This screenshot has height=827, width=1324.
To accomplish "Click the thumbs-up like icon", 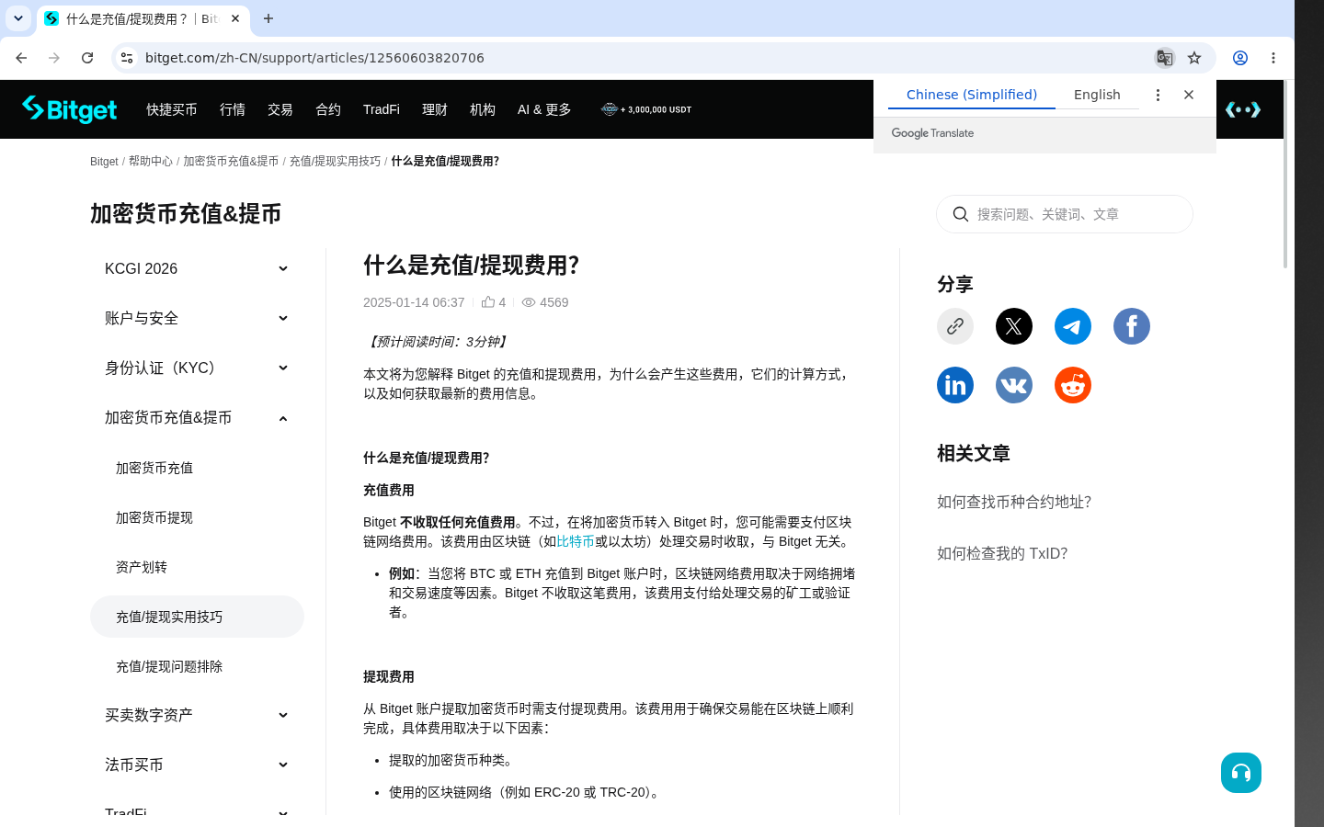I will [488, 302].
